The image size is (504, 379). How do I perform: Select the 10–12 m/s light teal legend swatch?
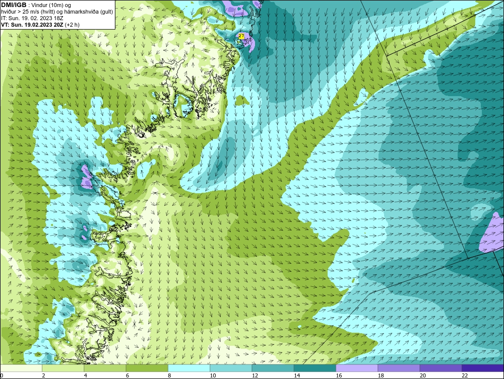coord(231,368)
